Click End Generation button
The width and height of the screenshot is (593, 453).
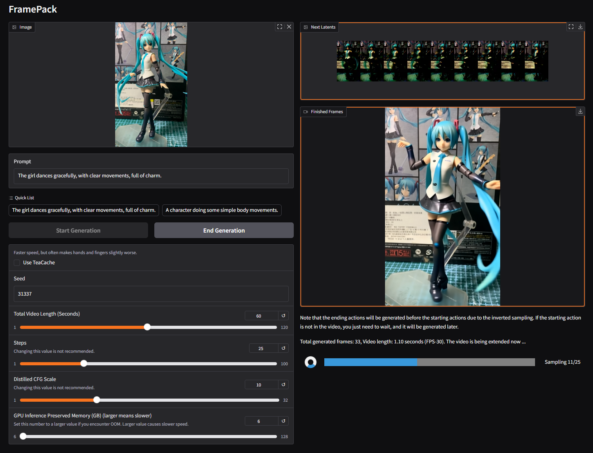pos(224,230)
